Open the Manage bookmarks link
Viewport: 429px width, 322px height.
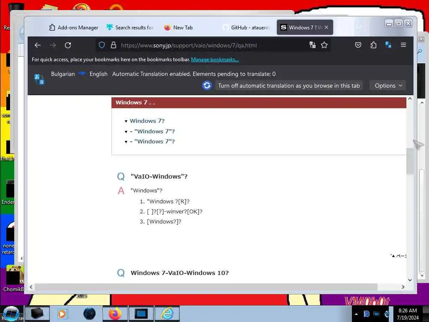(x=215, y=60)
